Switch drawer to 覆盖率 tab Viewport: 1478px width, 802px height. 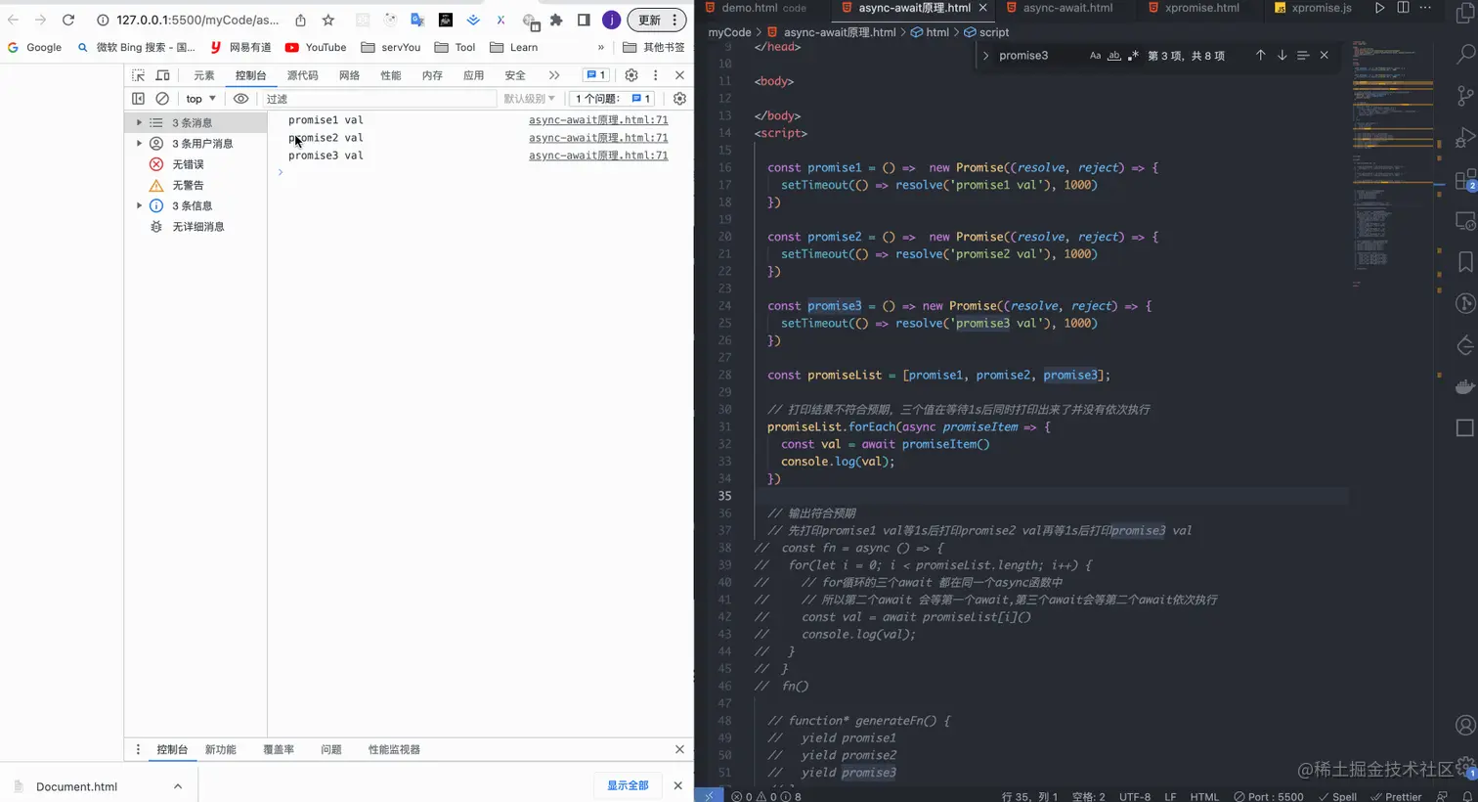click(x=279, y=749)
